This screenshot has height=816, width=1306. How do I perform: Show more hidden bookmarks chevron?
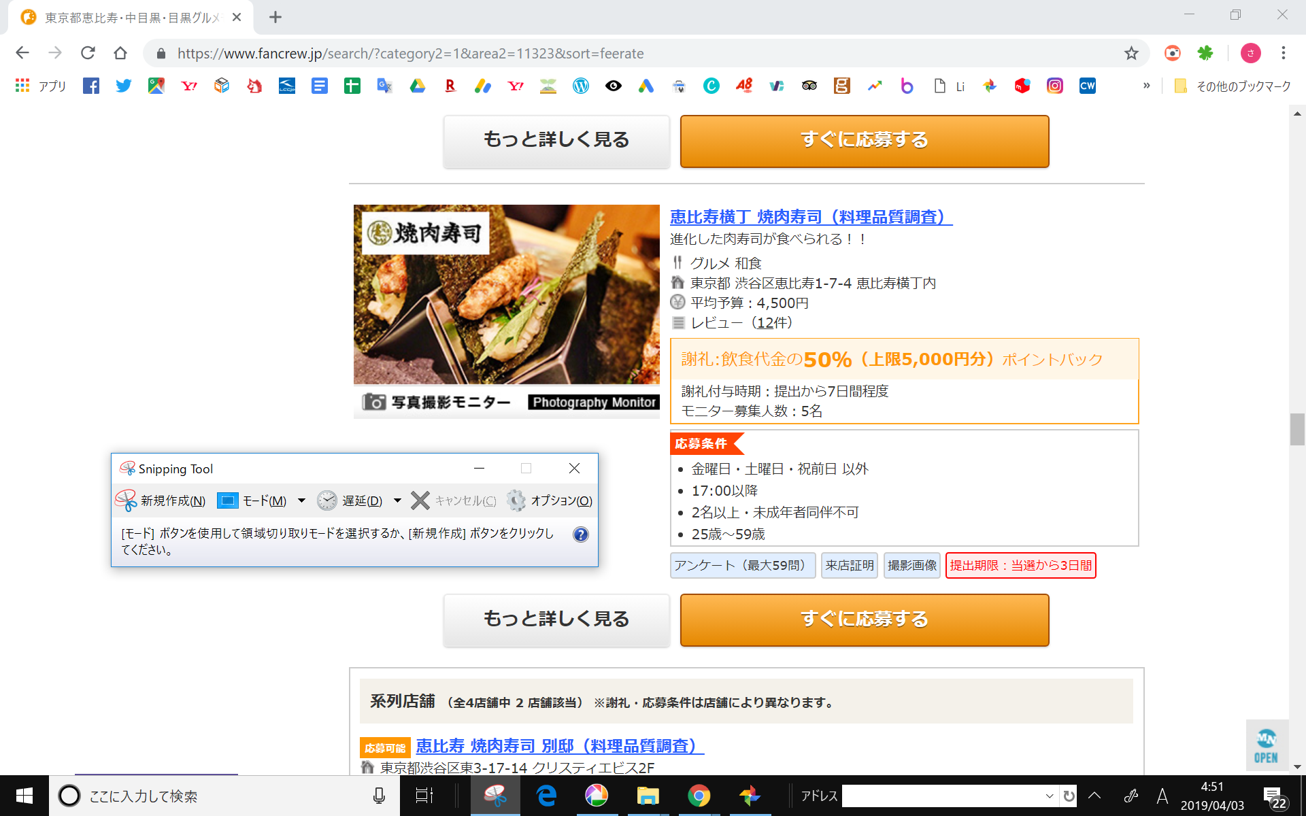[1146, 86]
